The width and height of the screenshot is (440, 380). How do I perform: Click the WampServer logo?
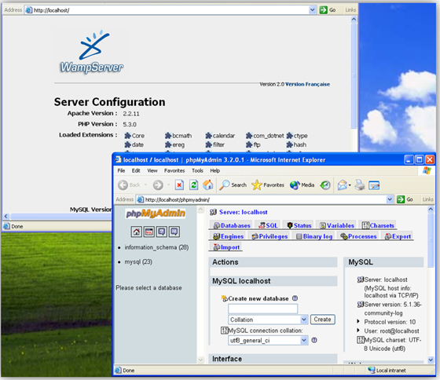[92, 52]
